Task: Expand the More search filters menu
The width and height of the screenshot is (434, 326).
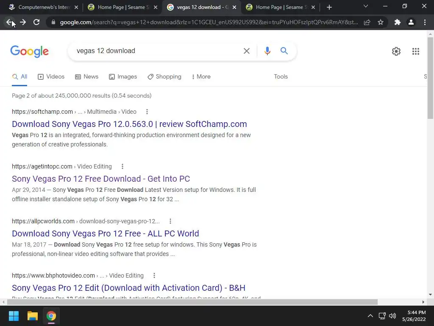Action: tap(201, 77)
